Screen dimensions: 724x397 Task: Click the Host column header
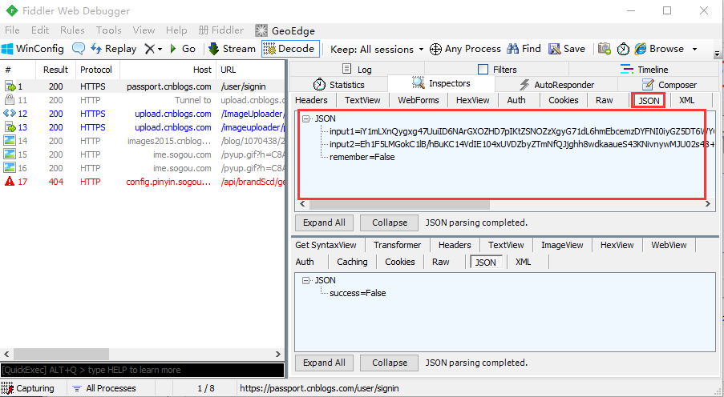click(168, 70)
